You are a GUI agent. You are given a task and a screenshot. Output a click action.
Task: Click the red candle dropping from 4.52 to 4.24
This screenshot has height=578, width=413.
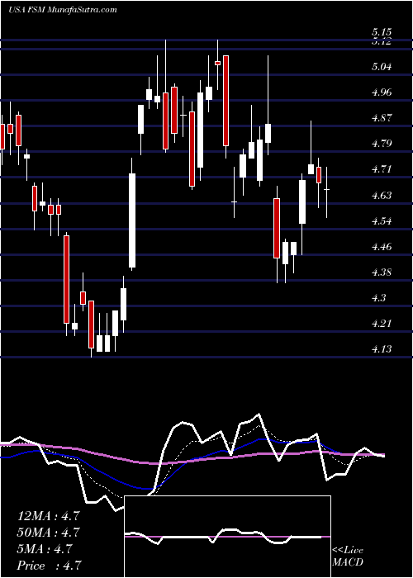click(x=66, y=279)
